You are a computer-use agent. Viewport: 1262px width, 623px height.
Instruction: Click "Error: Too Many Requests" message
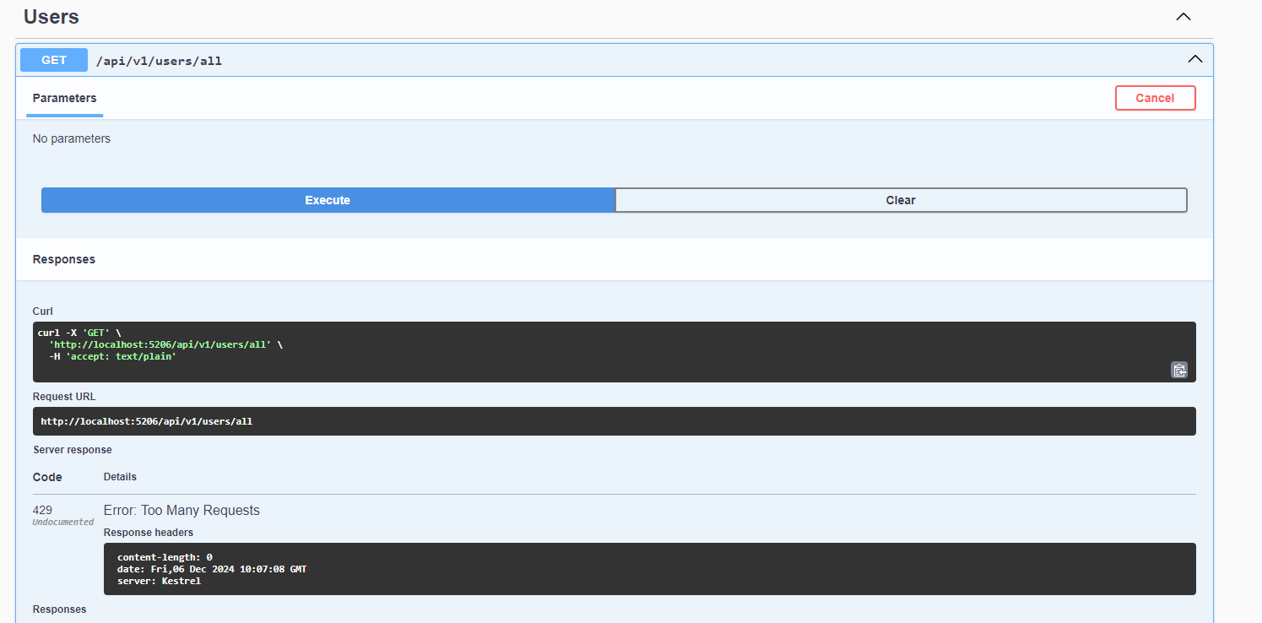[x=181, y=510]
